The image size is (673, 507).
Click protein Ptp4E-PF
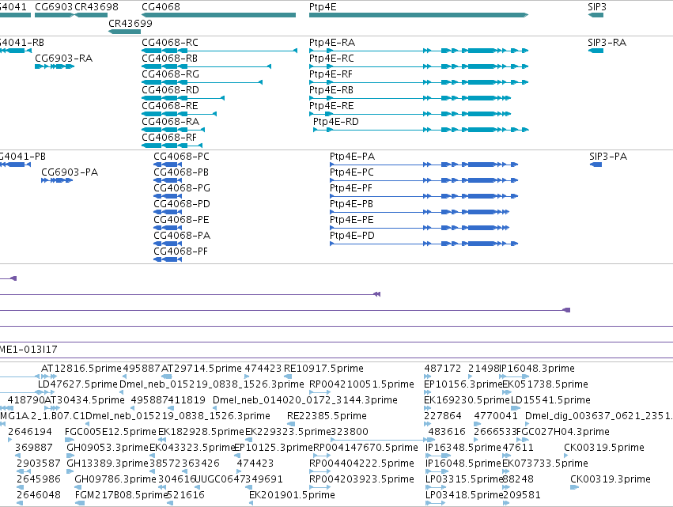(351, 188)
